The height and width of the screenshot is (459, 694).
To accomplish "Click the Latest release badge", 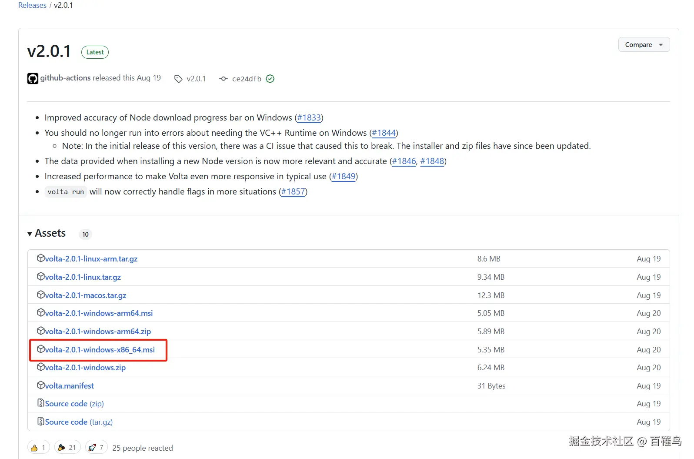I will (95, 52).
